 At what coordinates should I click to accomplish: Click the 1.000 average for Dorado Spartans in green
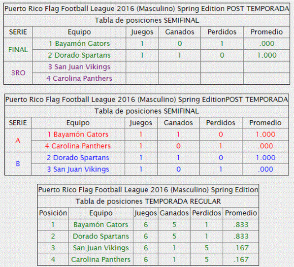(x=266, y=55)
